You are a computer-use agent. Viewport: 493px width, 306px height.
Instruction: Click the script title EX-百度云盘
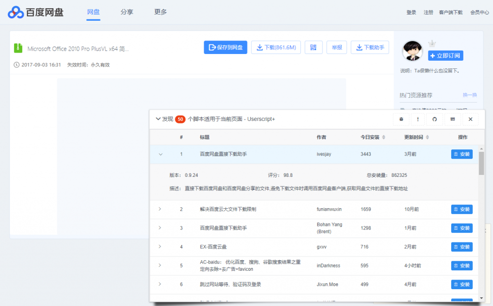[213, 247]
